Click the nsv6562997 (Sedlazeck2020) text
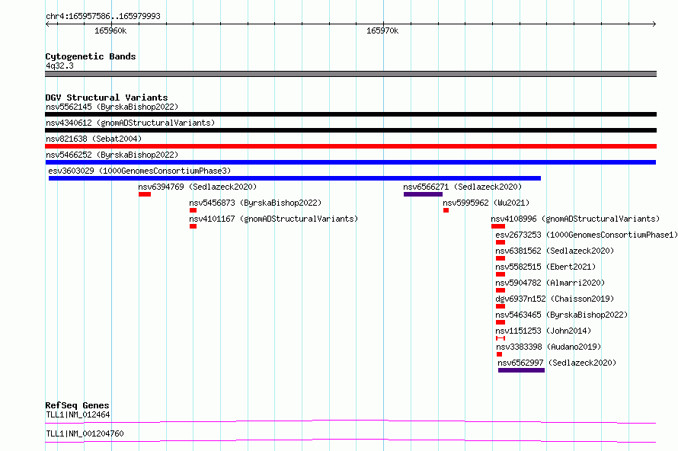678x451 pixels. (557, 363)
